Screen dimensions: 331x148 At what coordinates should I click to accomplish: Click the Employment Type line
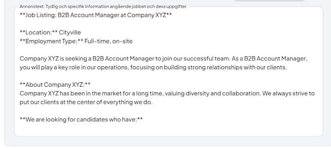point(76,41)
